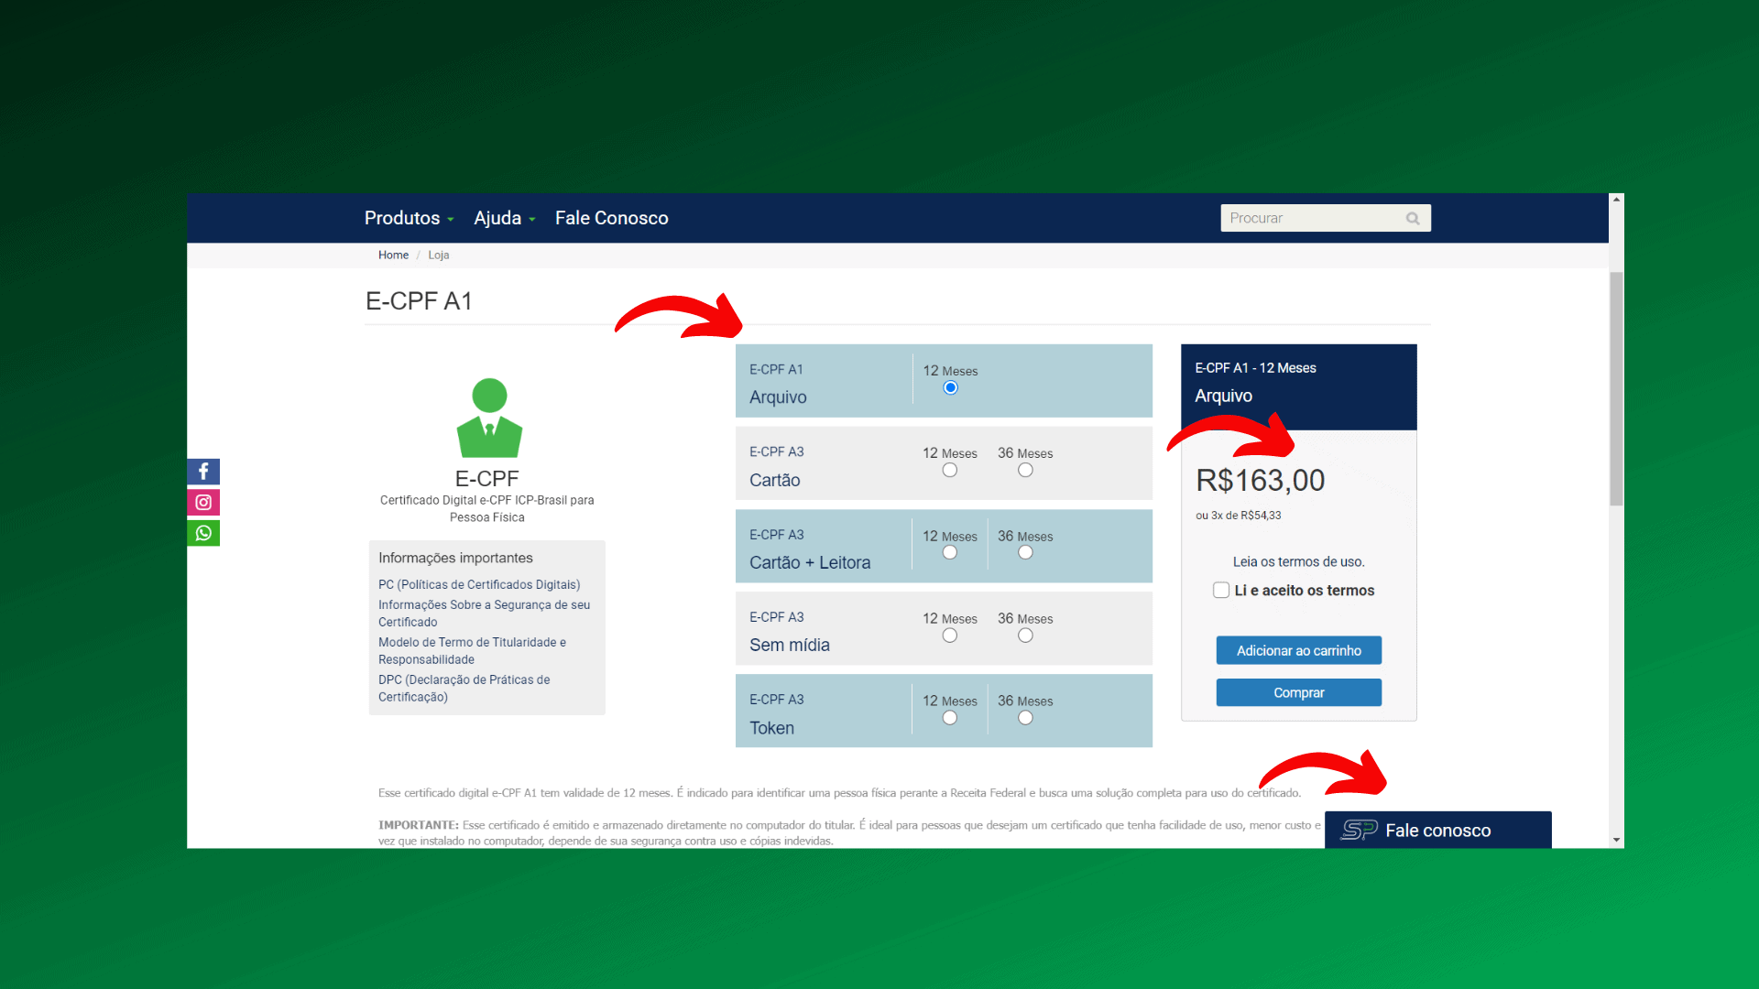Image resolution: width=1759 pixels, height=989 pixels.
Task: Click the 'Cartão + Leitora' option label
Action: pos(810,563)
